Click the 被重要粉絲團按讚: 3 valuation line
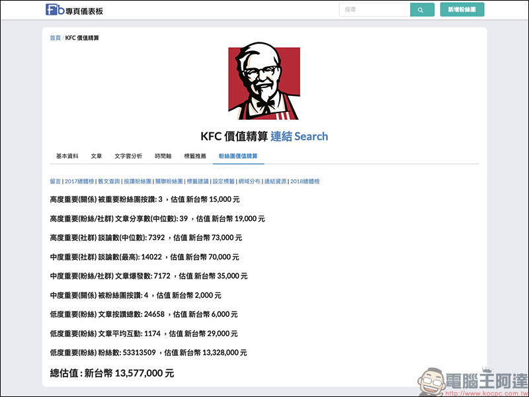The width and height of the screenshot is (529, 397). [x=145, y=200]
